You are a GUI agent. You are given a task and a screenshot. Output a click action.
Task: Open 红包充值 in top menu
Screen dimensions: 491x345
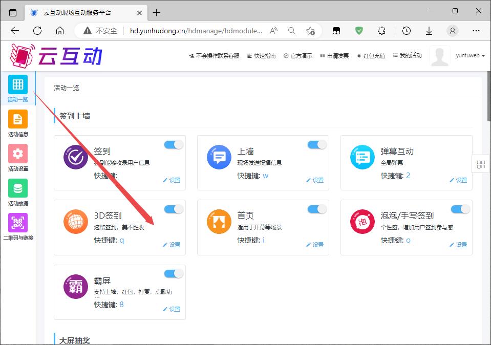pyautogui.click(x=371, y=56)
